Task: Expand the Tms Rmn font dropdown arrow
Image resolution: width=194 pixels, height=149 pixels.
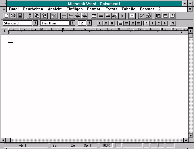Action: tap(73, 23)
